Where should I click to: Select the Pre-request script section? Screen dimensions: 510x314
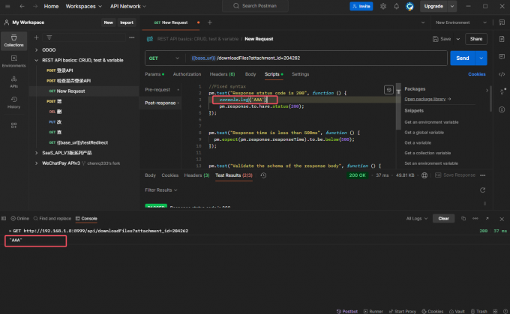[160, 90]
